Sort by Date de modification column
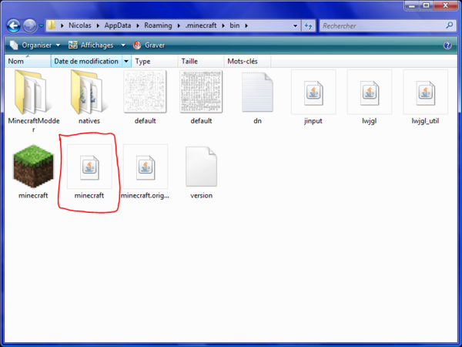The height and width of the screenshot is (347, 462). pyautogui.click(x=86, y=62)
